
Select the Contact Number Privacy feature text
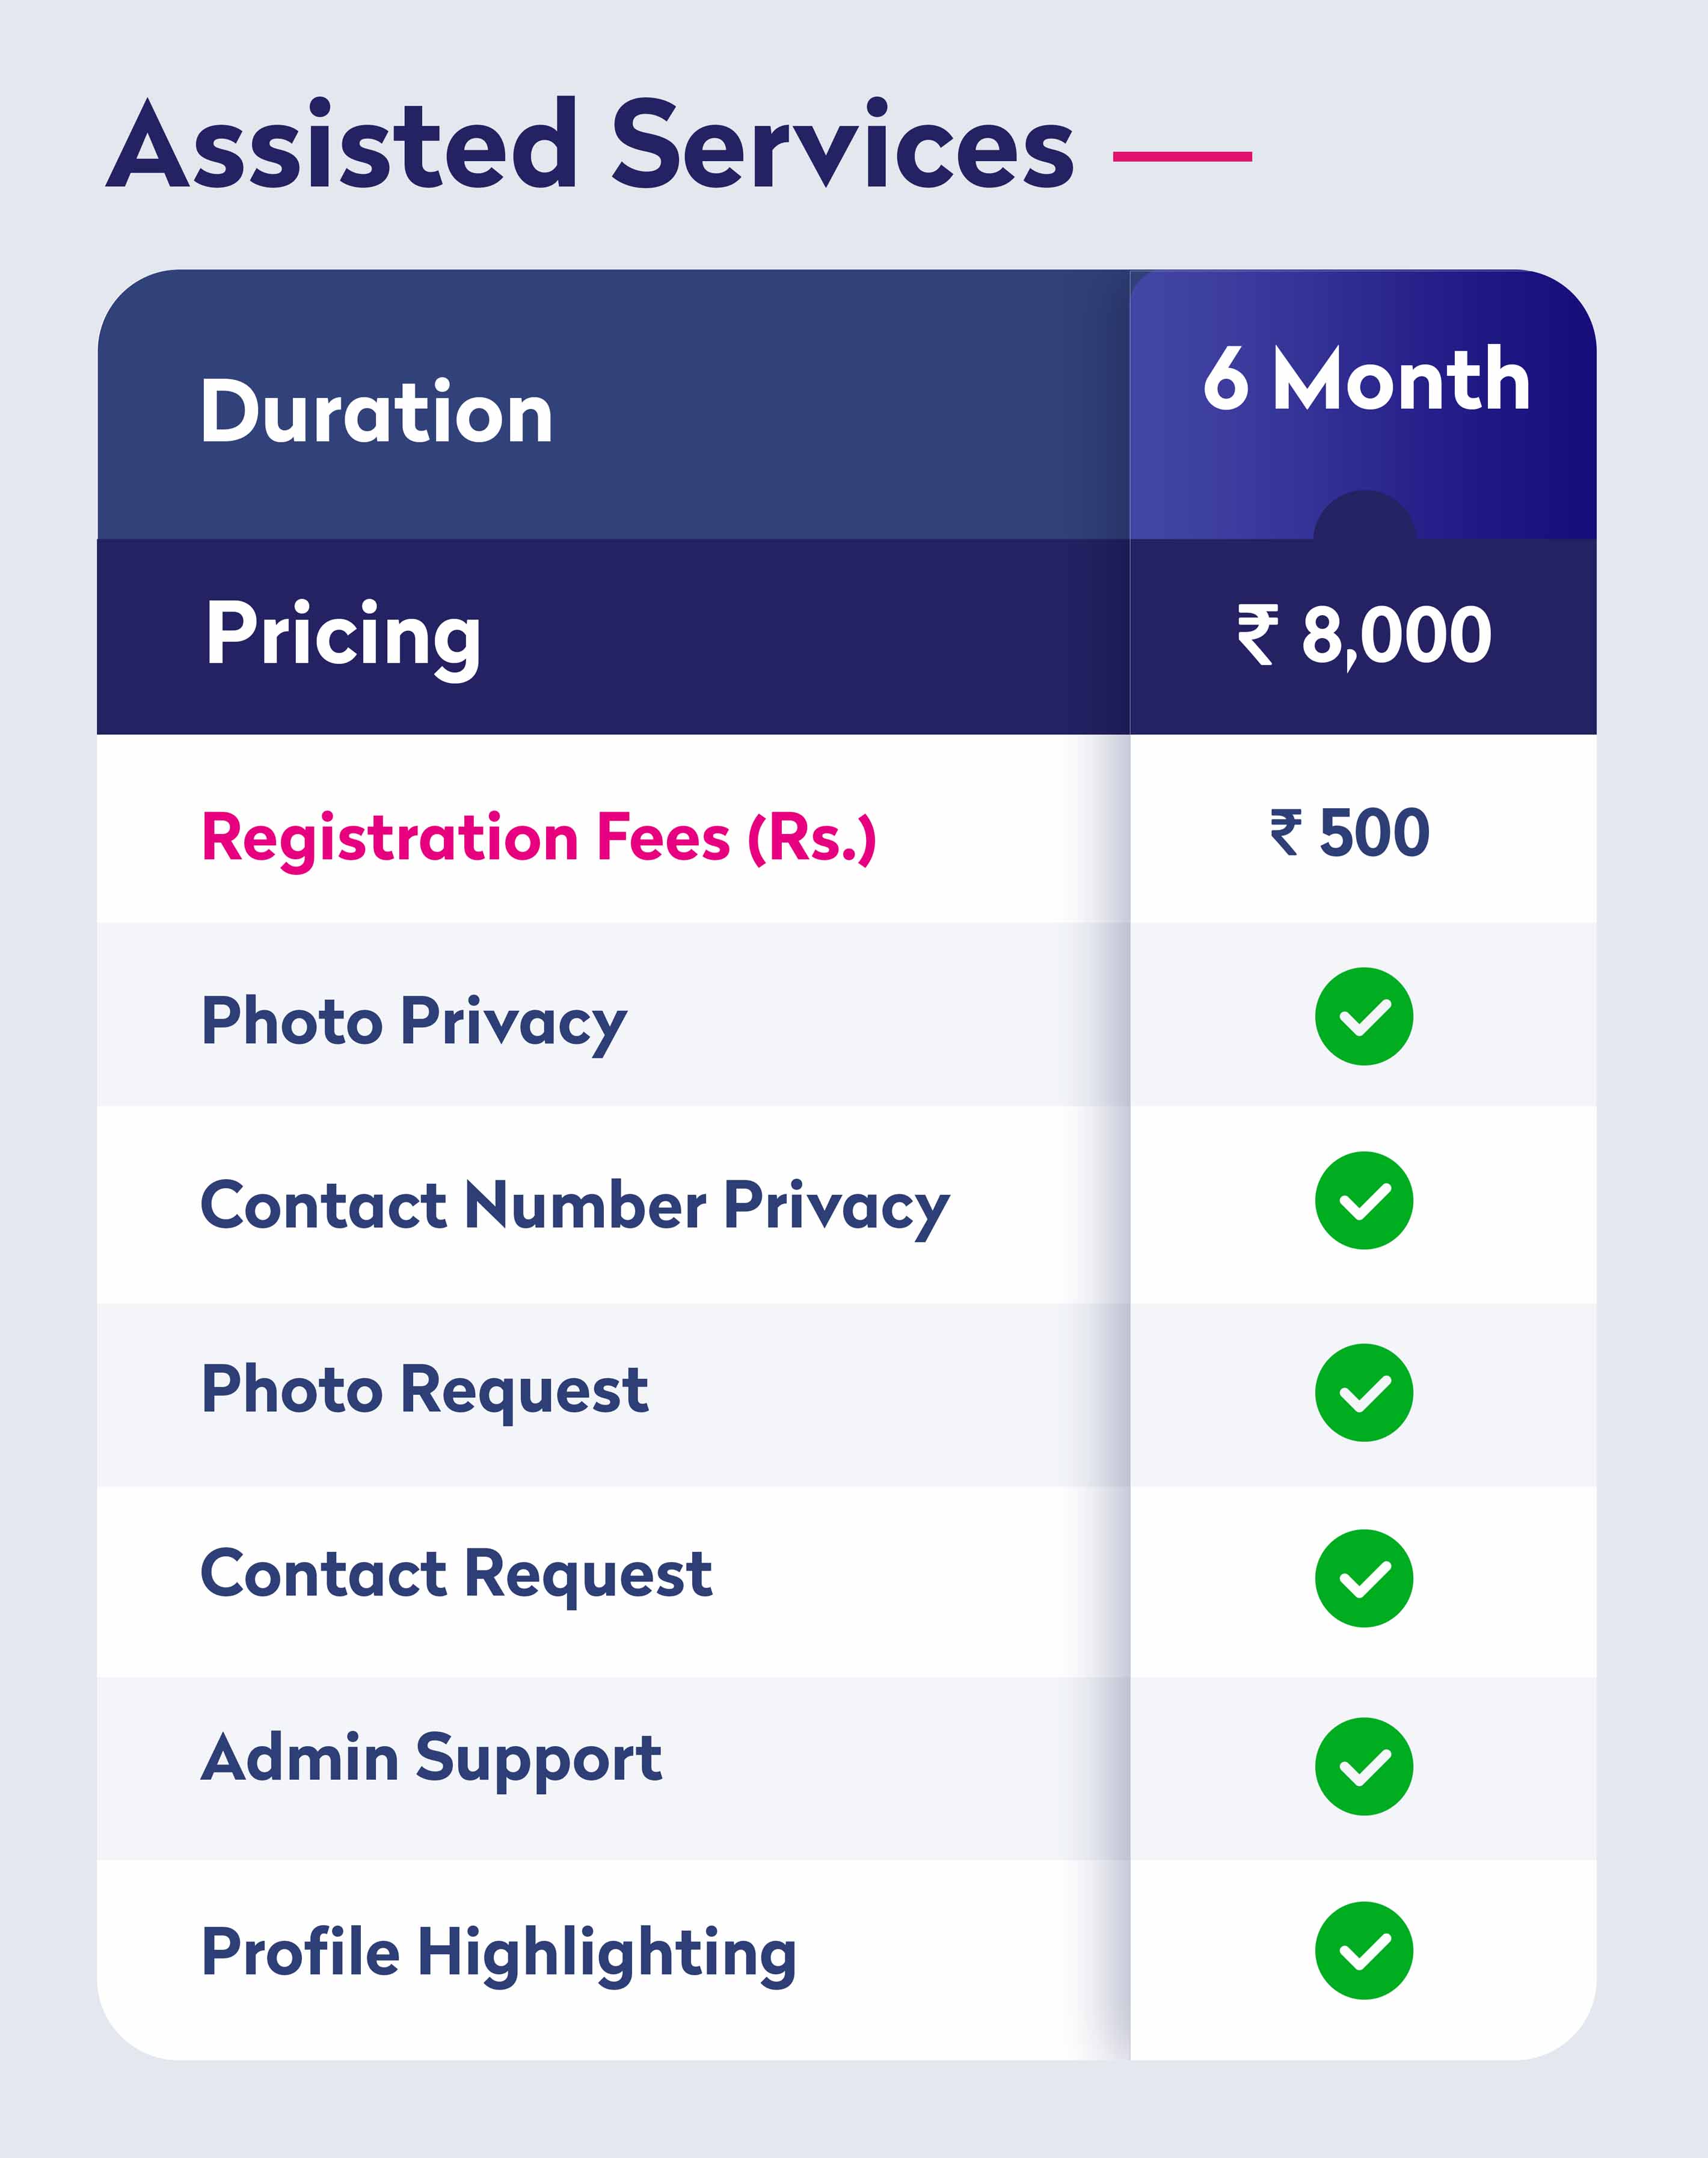pyautogui.click(x=575, y=1206)
